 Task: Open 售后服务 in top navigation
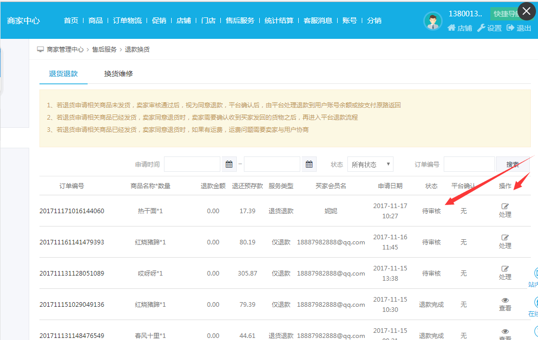point(240,20)
